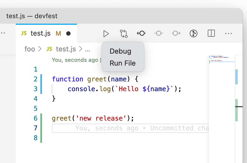Open More Actions ellipsis at the toolbar's right end
Screen dimensions: 247x163
[228, 33]
